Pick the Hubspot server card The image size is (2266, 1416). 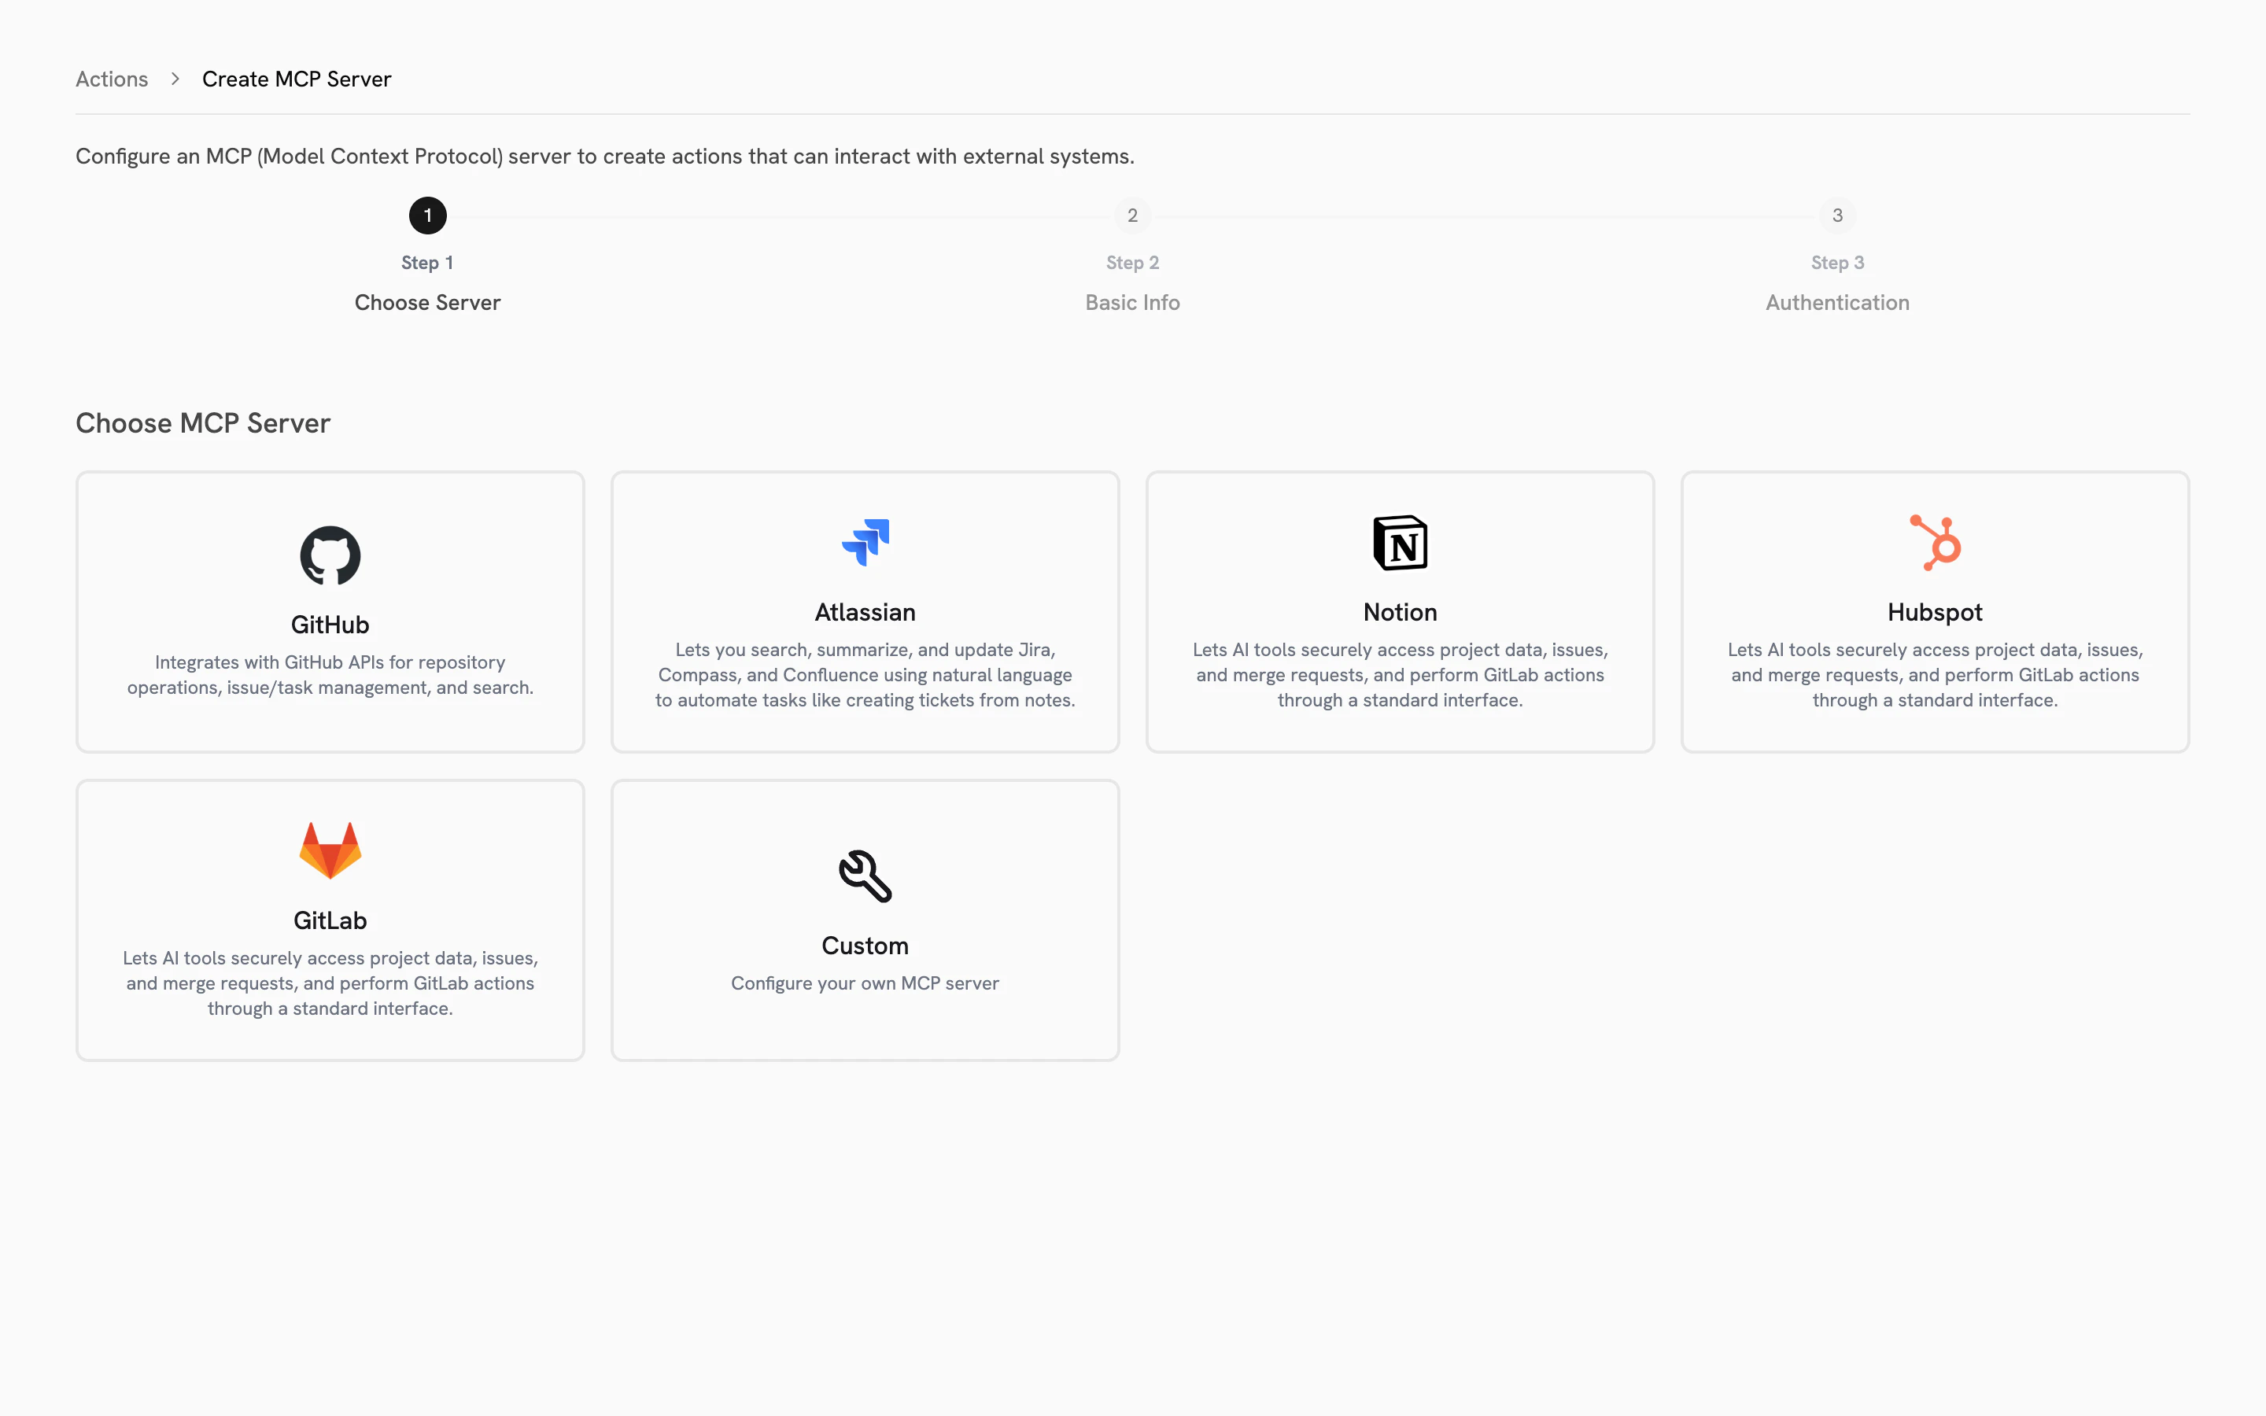1935,611
